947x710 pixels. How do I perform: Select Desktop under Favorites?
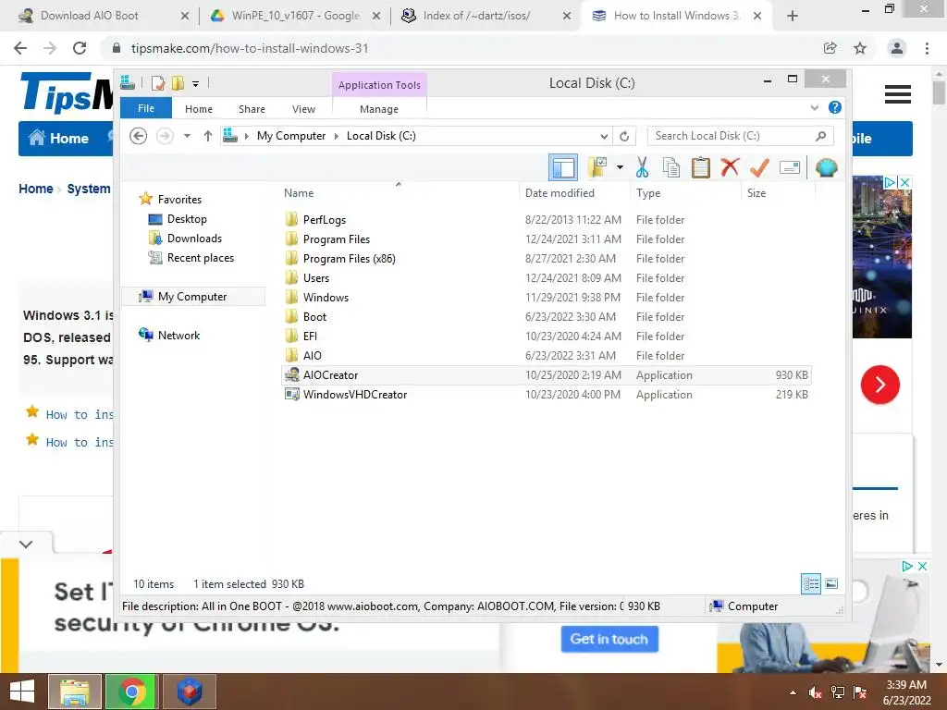[x=187, y=219]
